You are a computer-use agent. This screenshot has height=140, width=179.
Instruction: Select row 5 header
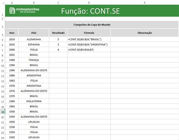pyautogui.click(x=3, y=40)
